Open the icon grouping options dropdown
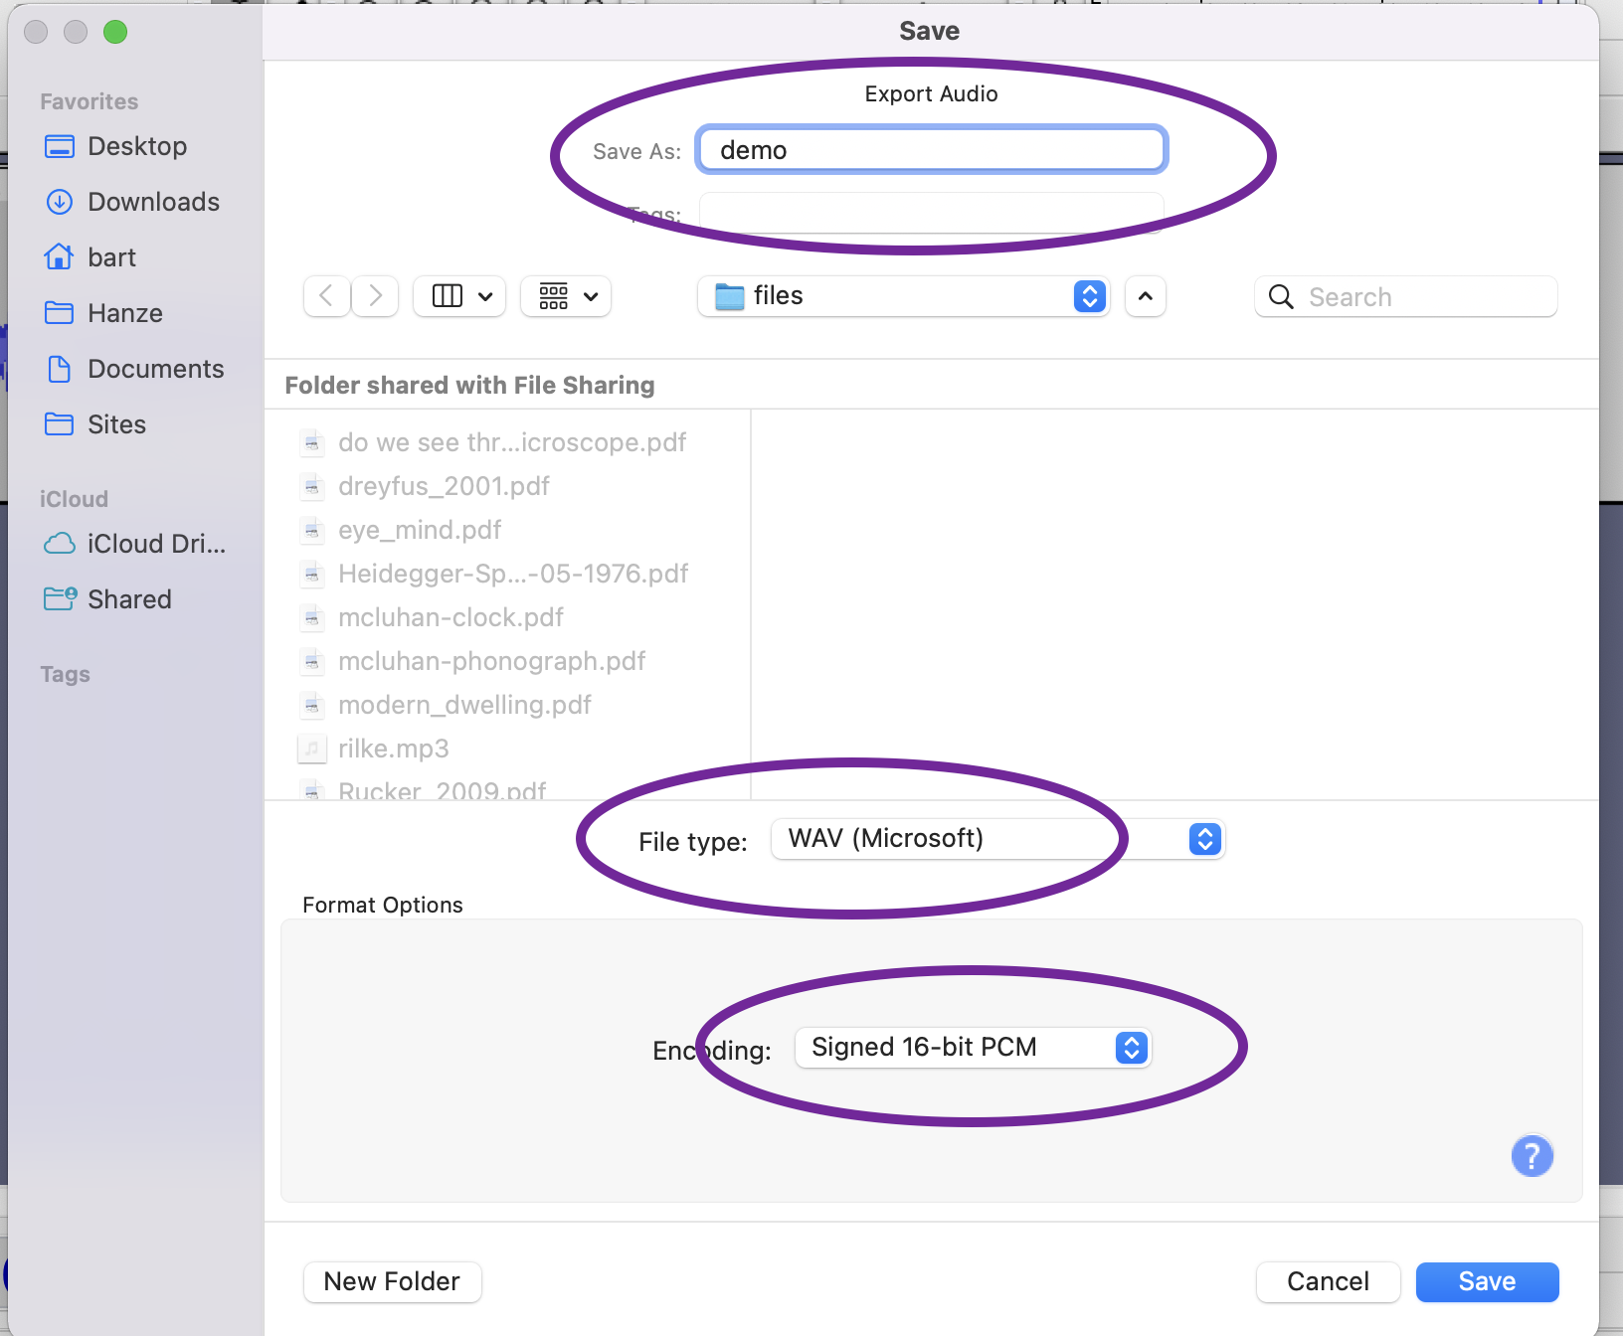This screenshot has width=1623, height=1336. [x=566, y=296]
